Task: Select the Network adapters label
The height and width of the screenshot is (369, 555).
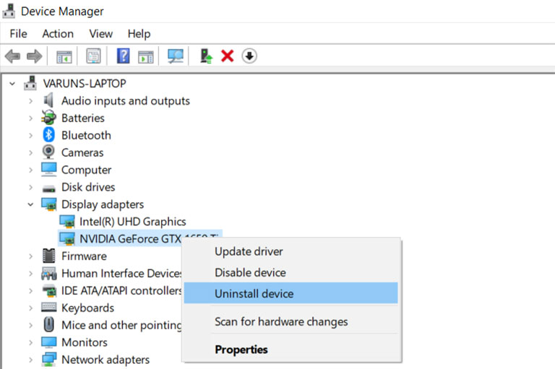Action: point(106,360)
